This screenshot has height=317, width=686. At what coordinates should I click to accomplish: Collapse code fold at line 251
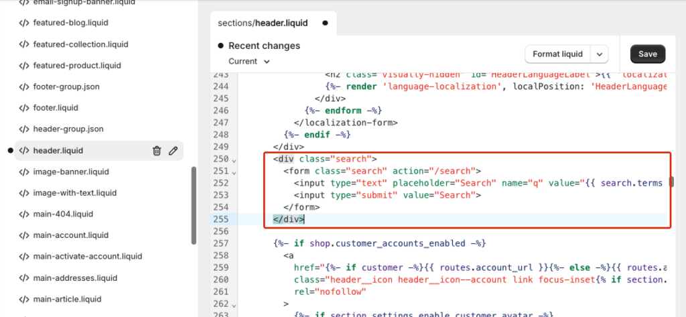point(234,172)
